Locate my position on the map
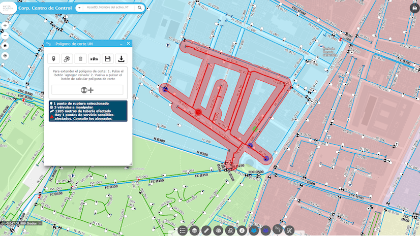Image resolution: width=420 pixels, height=236 pixels. [x=5, y=56]
